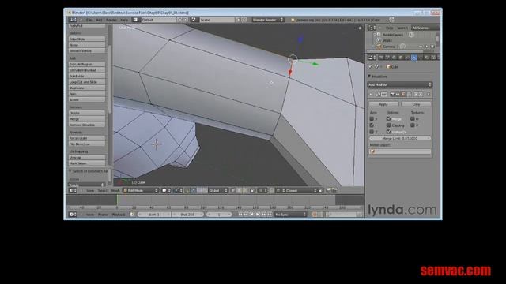Click the Remove Doubles button
This screenshot has height=284, width=506.
tap(87, 125)
